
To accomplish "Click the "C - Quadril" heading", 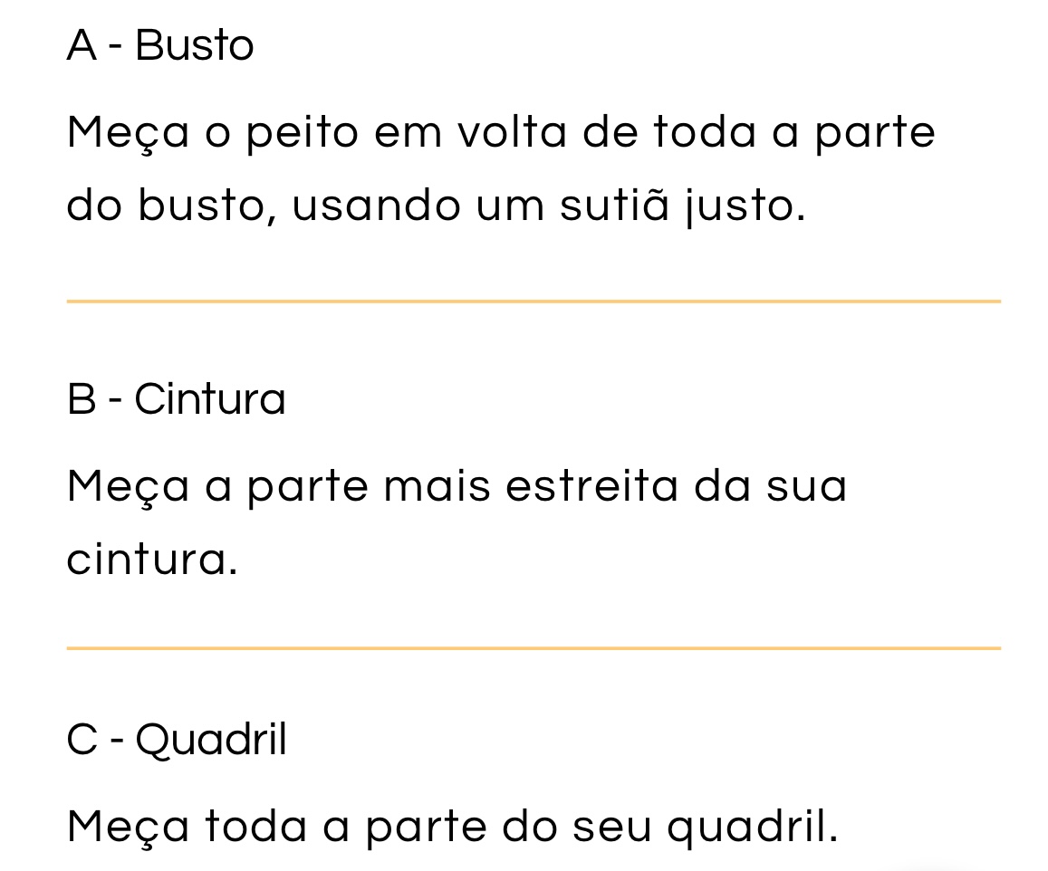I will (177, 741).
